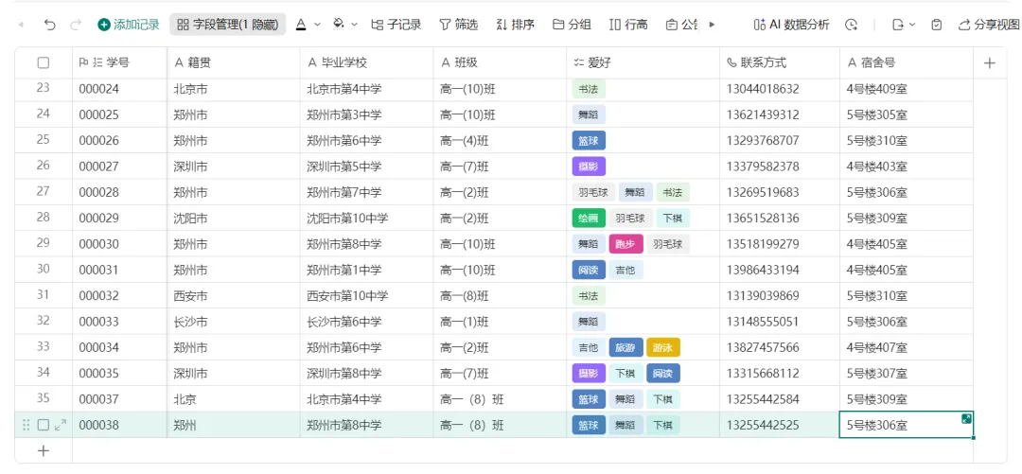The image size is (1022, 474).
Task: Select class cell 高一(1)班
Action: 500,322
